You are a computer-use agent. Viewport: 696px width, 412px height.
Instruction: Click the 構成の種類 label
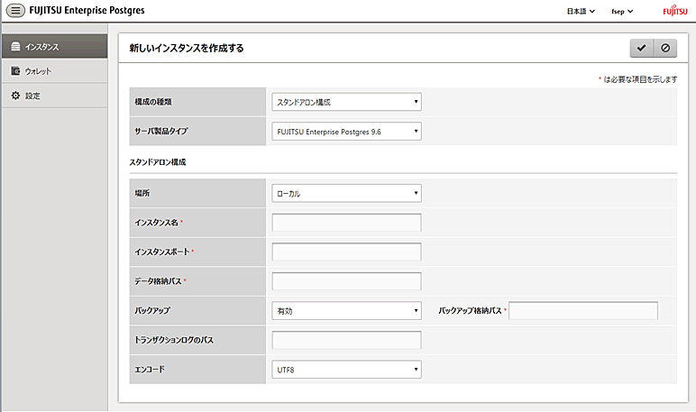(x=153, y=102)
